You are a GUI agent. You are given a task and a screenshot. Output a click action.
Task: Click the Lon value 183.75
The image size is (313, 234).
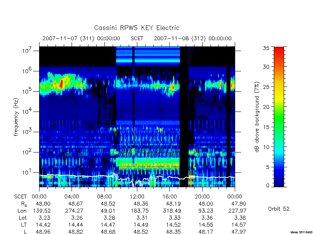tap(139, 211)
